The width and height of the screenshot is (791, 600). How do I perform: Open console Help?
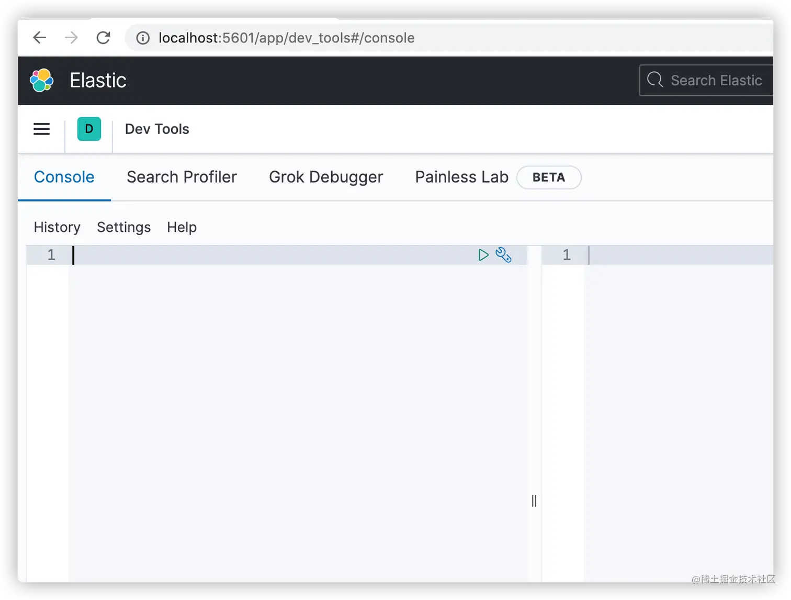(x=182, y=227)
